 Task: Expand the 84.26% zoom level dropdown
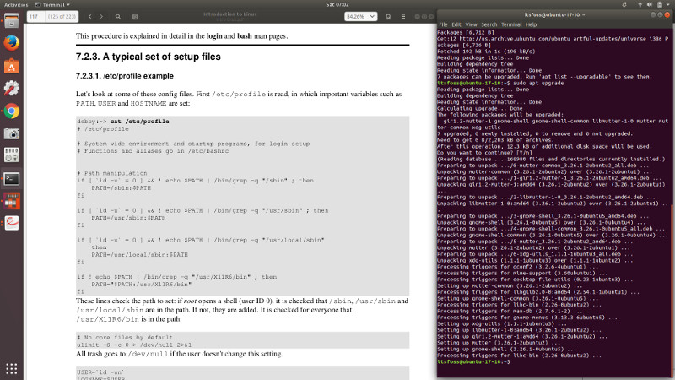[x=361, y=15]
